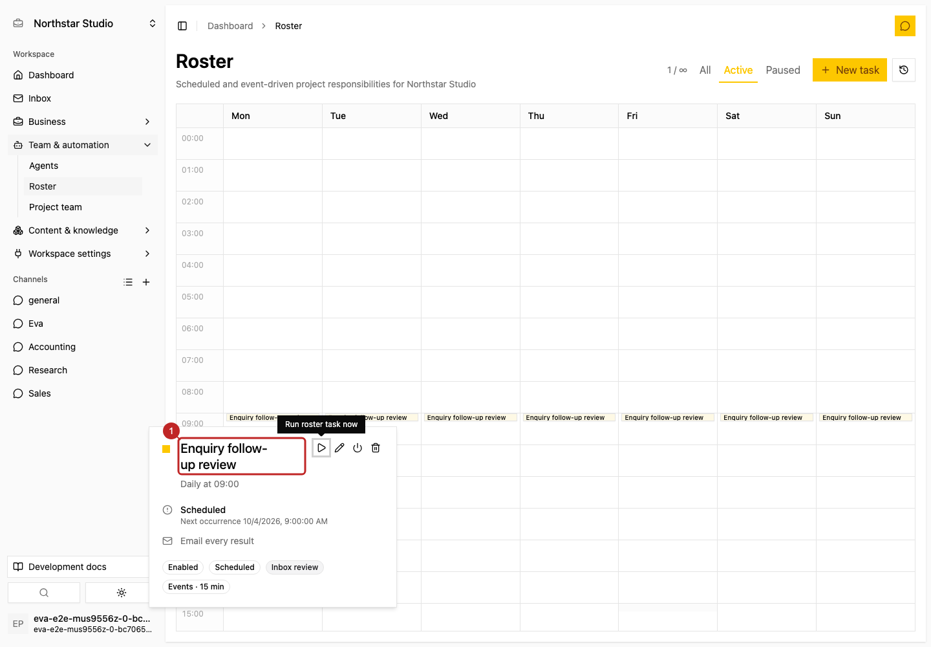Image resolution: width=931 pixels, height=647 pixels.
Task: Click the "Events · 15 min" tag
Action: 196,587
